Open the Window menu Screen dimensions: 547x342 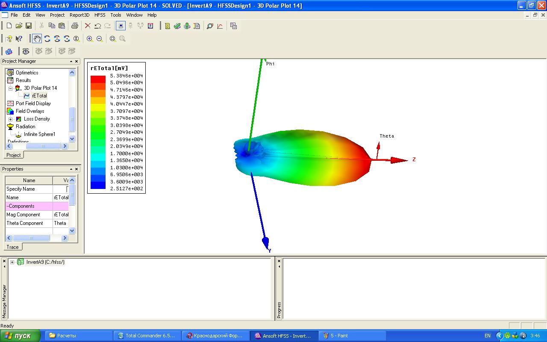[x=134, y=15]
